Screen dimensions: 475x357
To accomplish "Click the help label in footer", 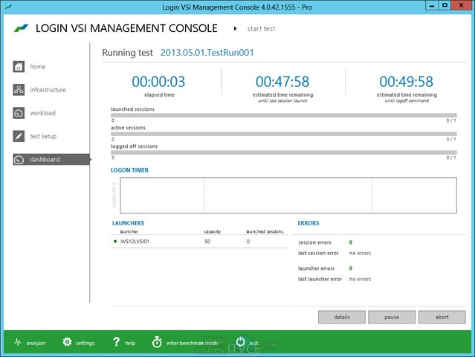I will (130, 343).
